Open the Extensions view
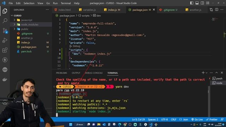 coord(5,50)
